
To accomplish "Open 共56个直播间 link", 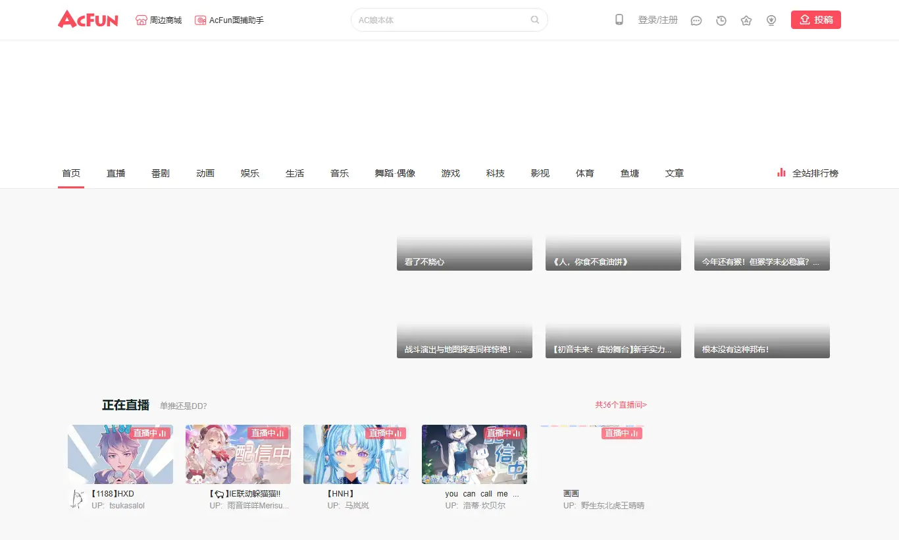I will [621, 405].
